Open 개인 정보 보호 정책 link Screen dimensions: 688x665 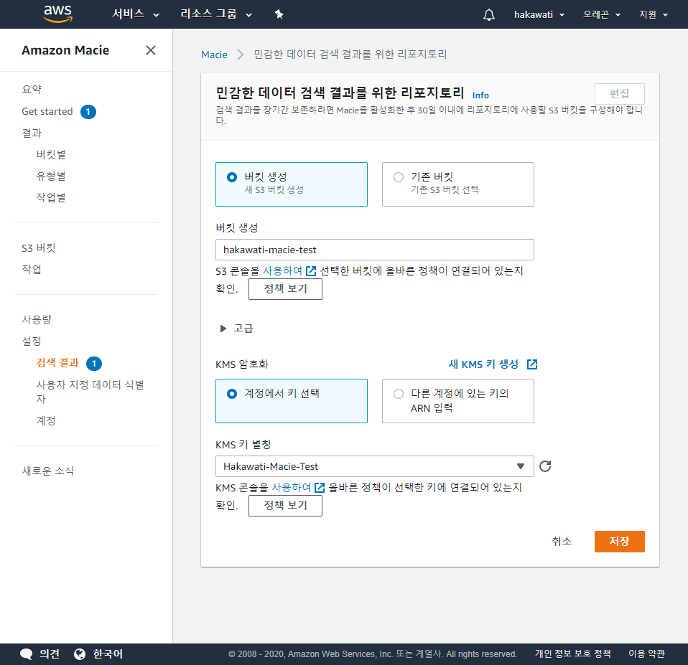tap(572, 654)
